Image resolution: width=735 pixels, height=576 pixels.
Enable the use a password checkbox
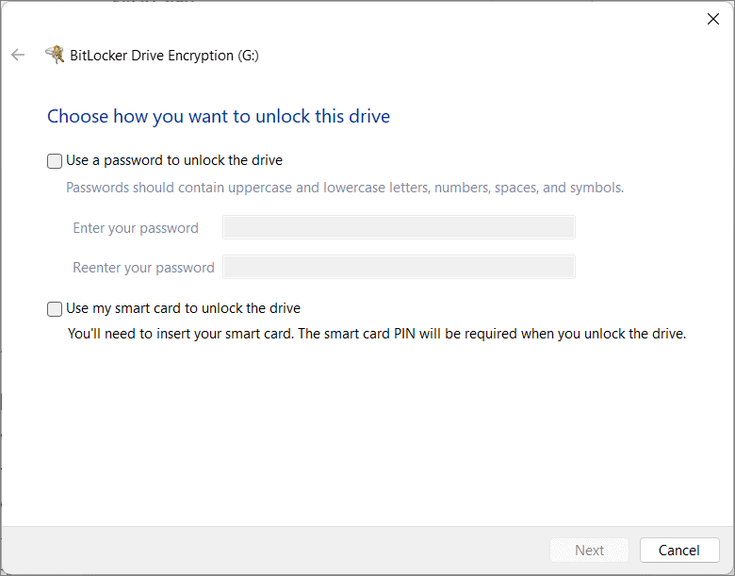click(55, 161)
